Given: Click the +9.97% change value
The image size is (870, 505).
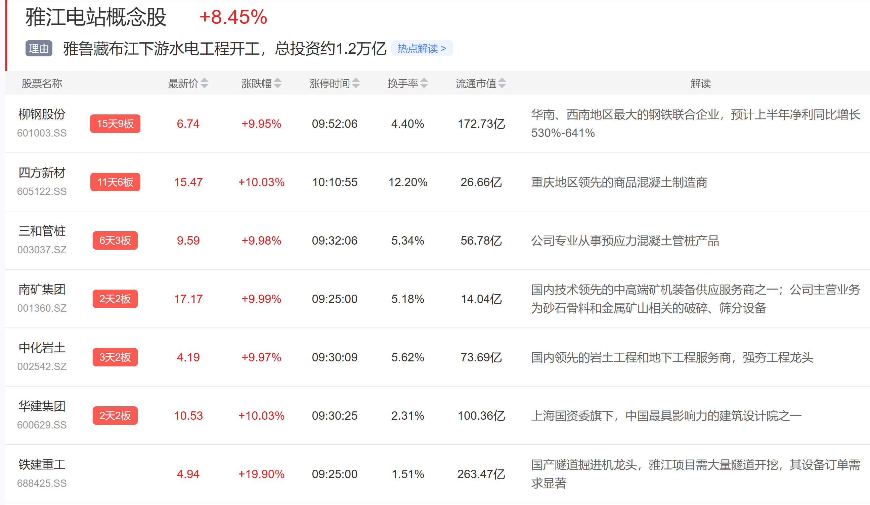Looking at the screenshot, I should coord(261,357).
